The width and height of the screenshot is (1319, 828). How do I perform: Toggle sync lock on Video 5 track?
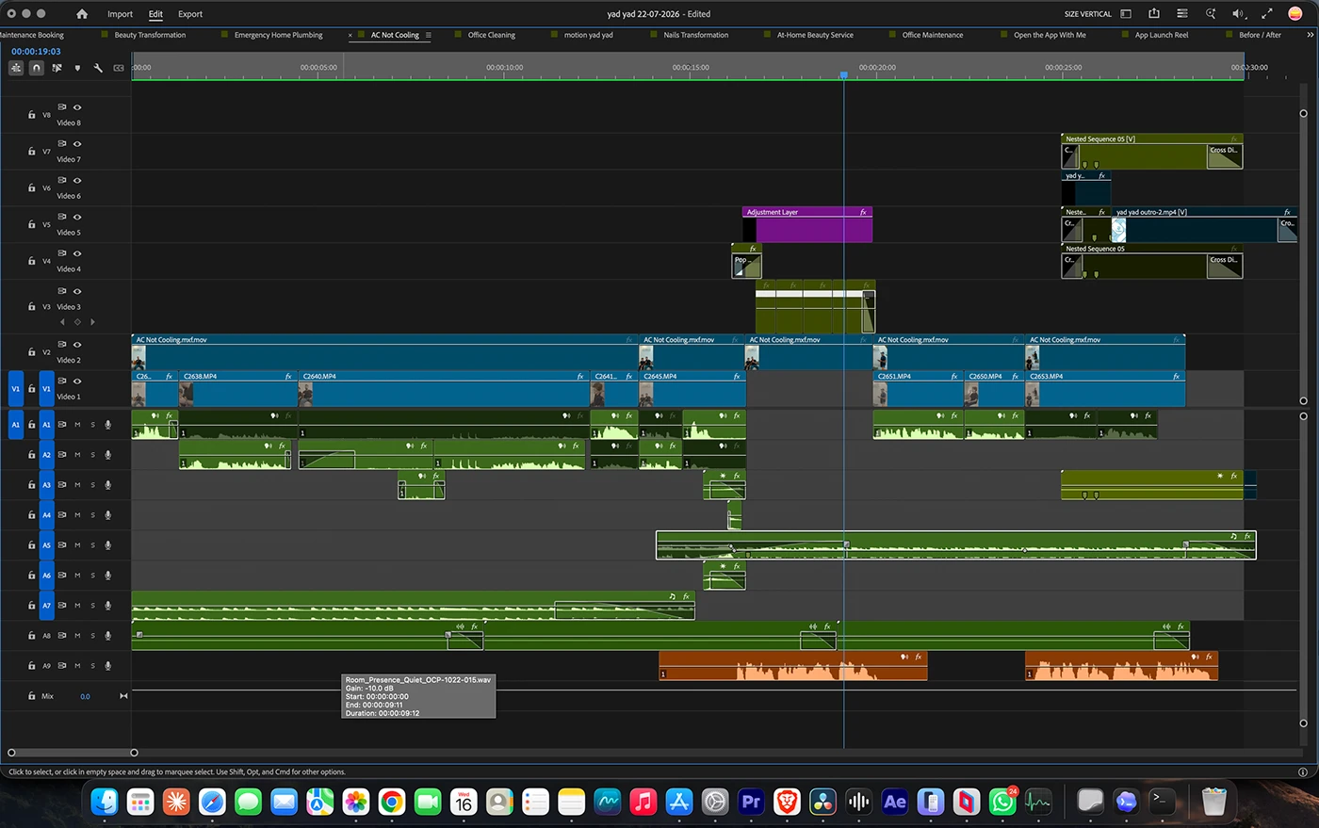pos(63,217)
